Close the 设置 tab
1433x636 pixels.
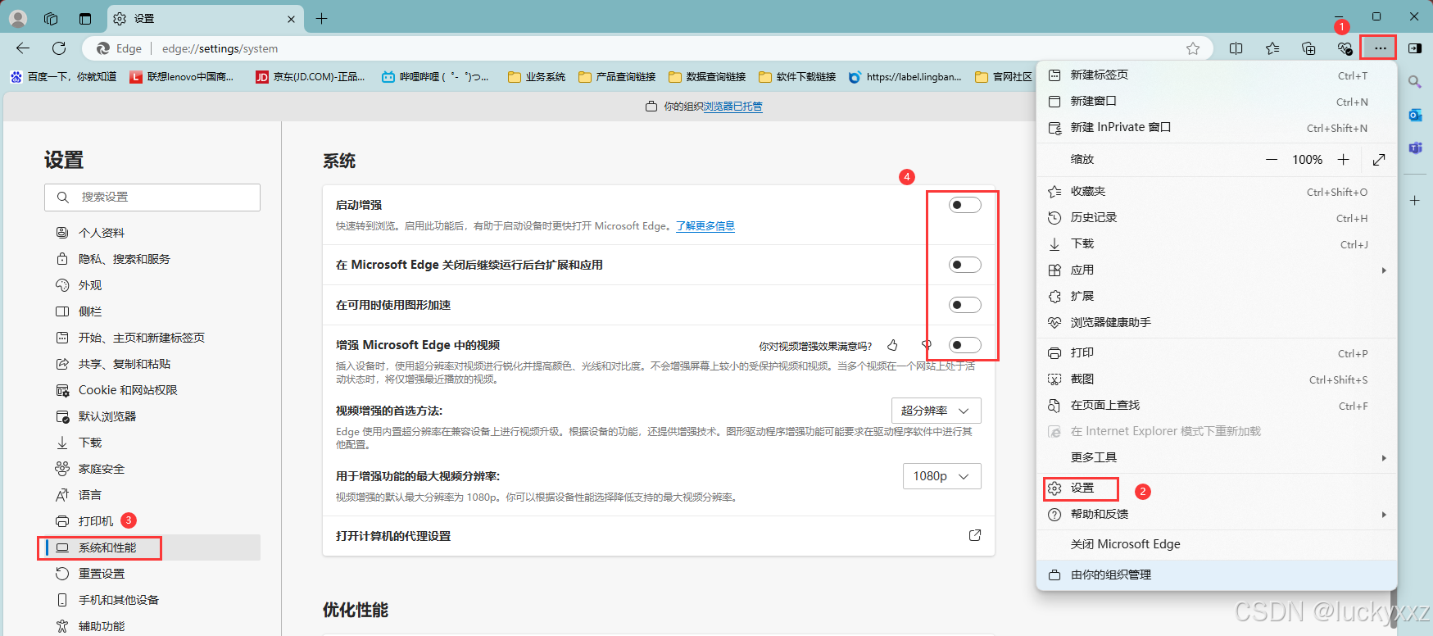coord(291,19)
